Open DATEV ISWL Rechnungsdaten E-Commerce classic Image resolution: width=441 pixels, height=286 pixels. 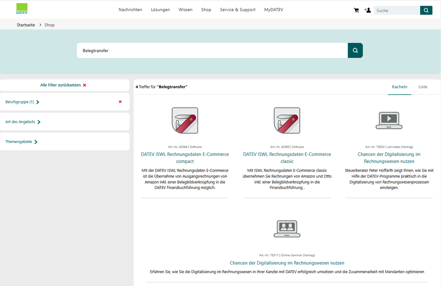coord(287,158)
